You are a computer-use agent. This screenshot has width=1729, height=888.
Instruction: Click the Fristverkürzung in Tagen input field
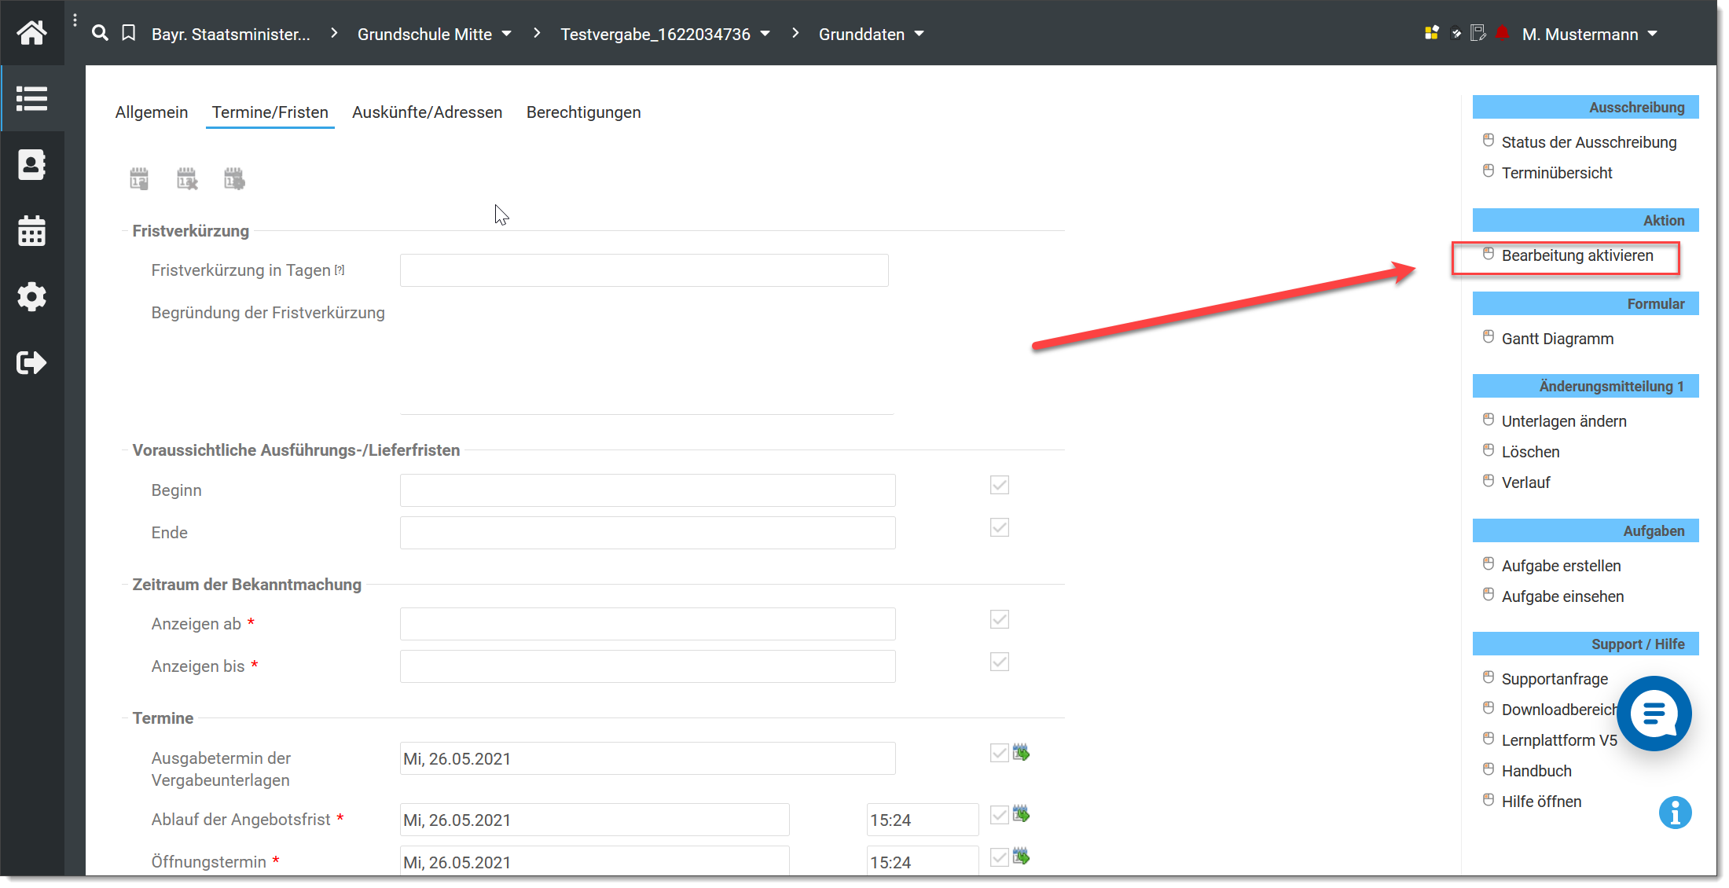(x=644, y=270)
